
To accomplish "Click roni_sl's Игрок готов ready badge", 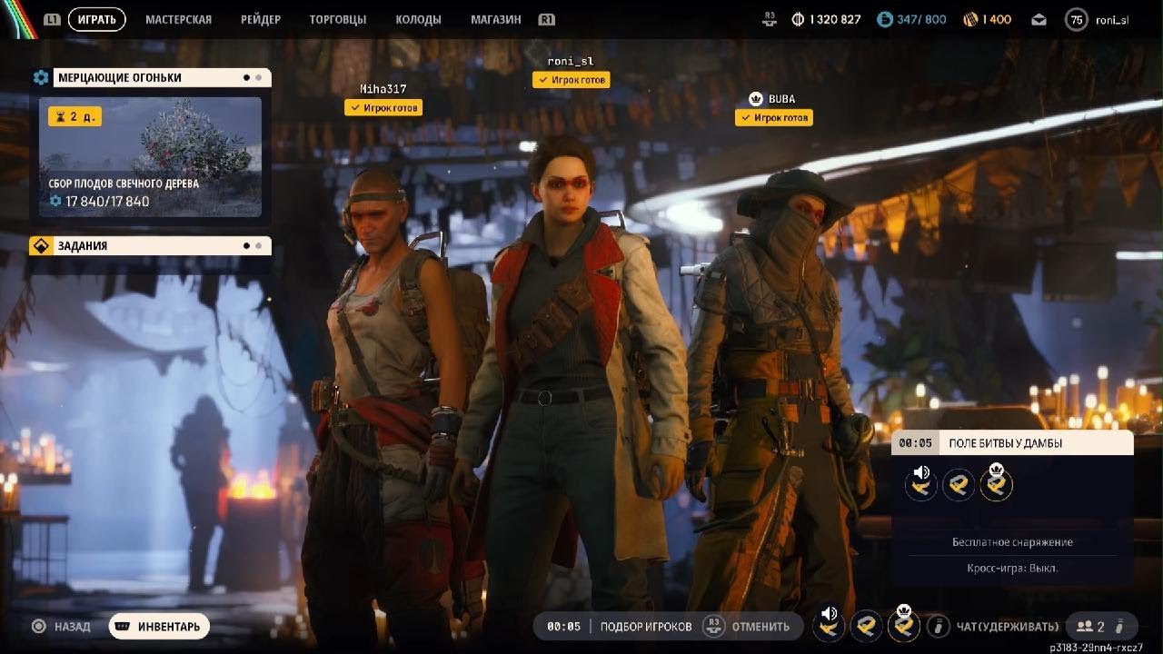I will [x=571, y=80].
